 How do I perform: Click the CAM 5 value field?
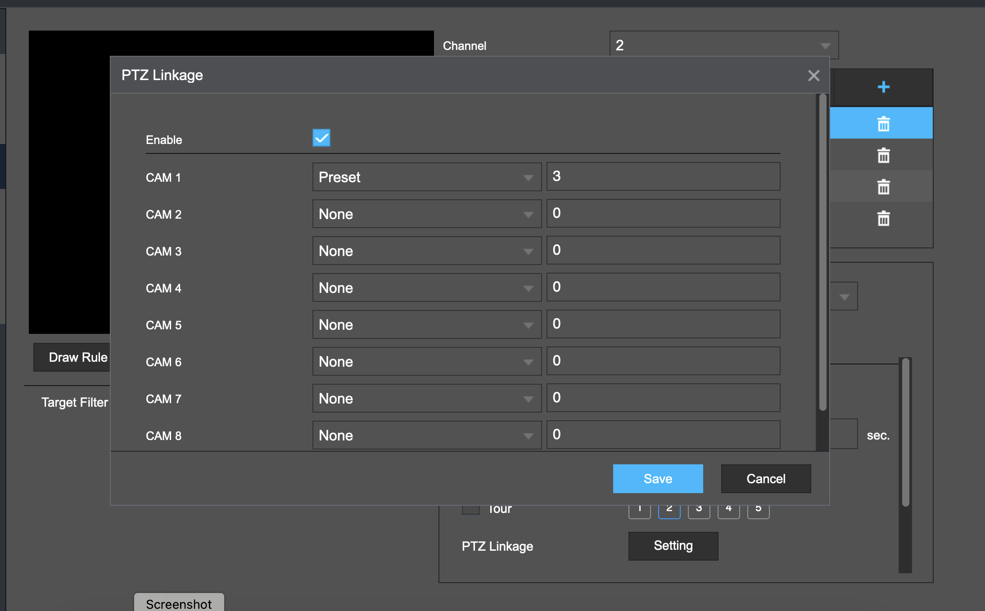(663, 324)
